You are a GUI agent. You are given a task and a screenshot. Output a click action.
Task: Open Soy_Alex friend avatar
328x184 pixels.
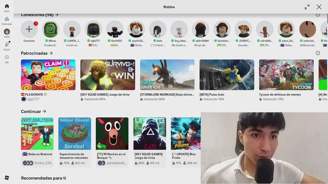tap(179, 29)
